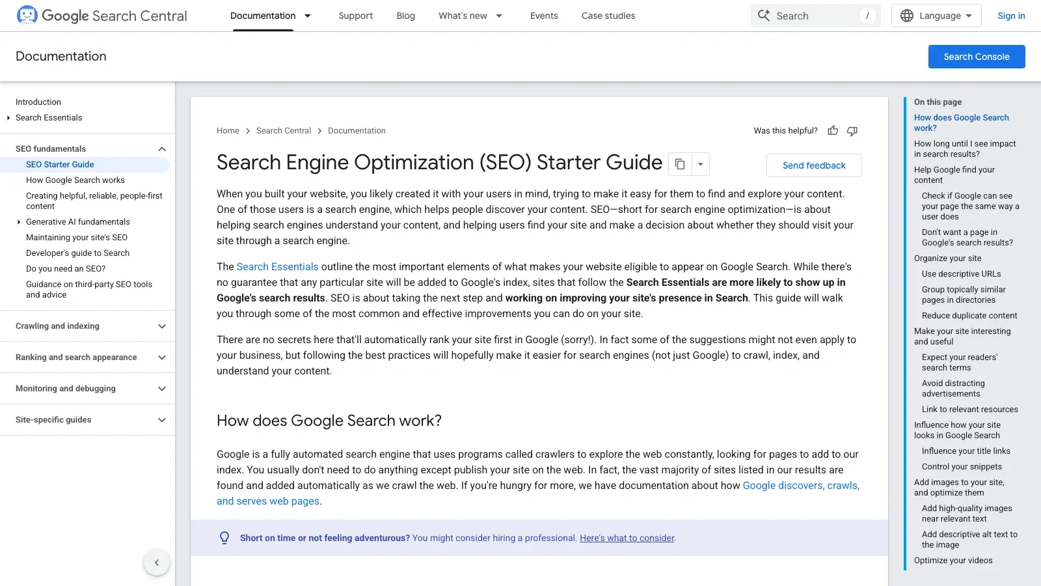Jump to Optimize your videos
The width and height of the screenshot is (1041, 586).
(953, 561)
